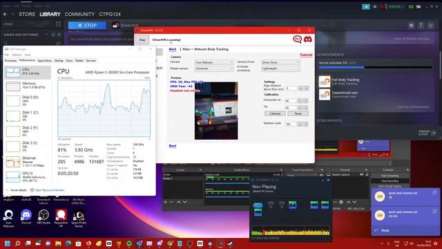Screen dimensions: 442x249
Task: Toggle Display Capture lock in OBS
Action: click(x=367, y=174)
